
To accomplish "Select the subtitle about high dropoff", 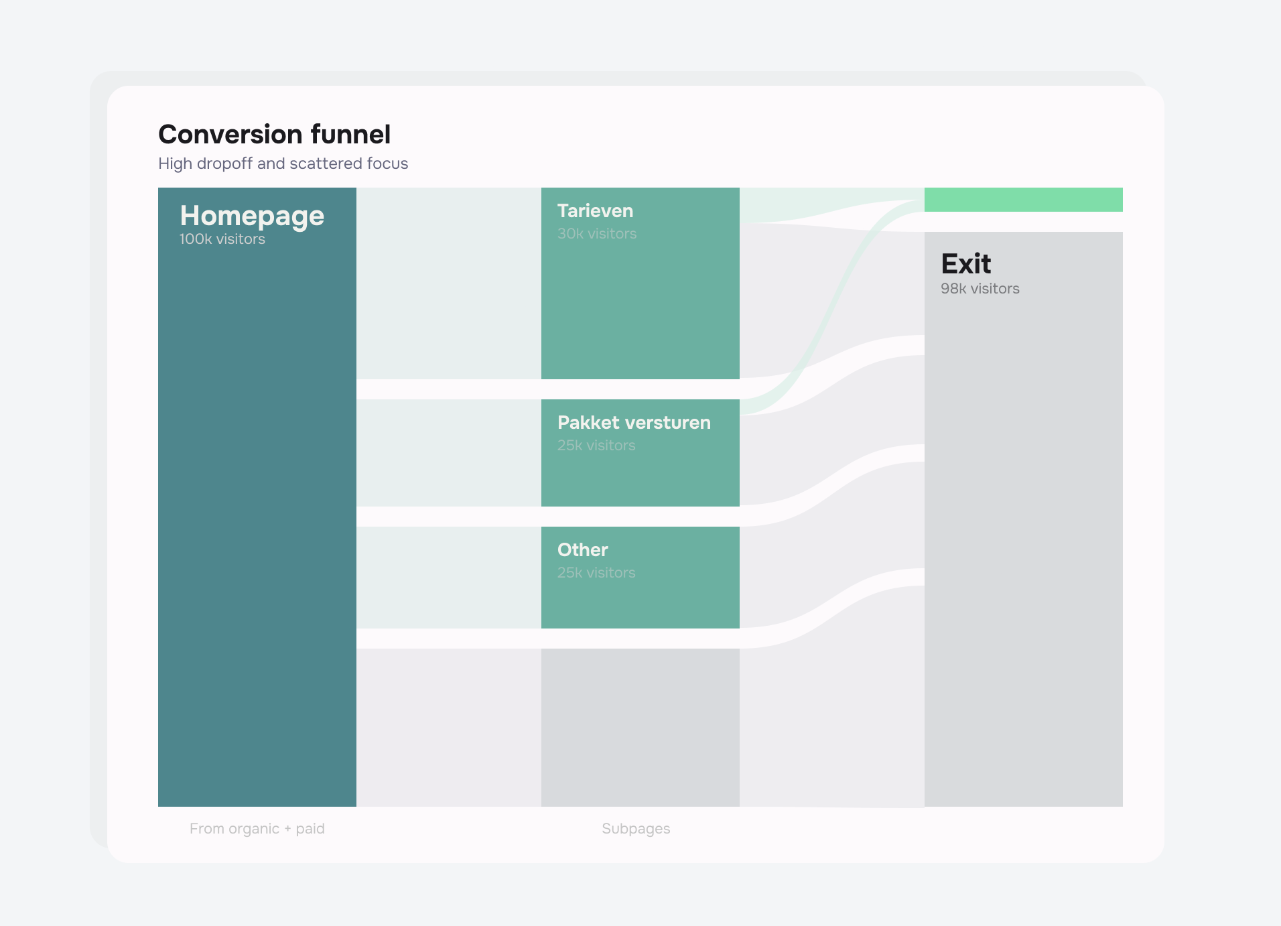I will click(x=283, y=163).
